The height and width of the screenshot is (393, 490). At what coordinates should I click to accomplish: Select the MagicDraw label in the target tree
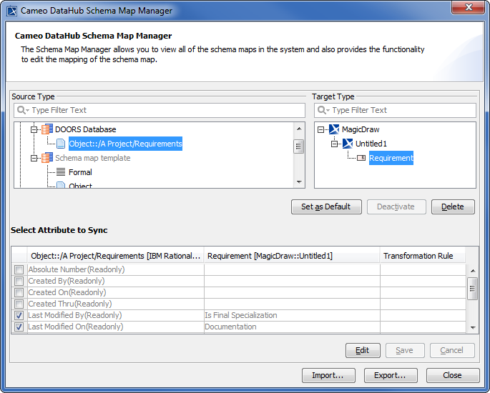tap(361, 129)
